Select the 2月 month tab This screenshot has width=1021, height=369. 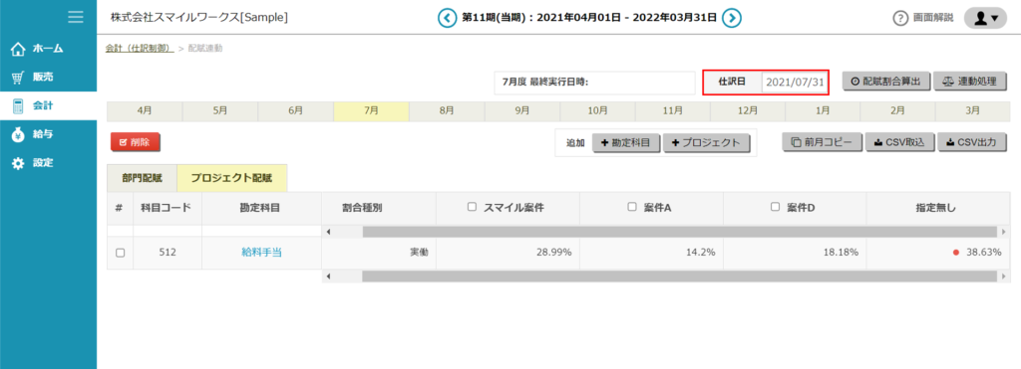898,111
